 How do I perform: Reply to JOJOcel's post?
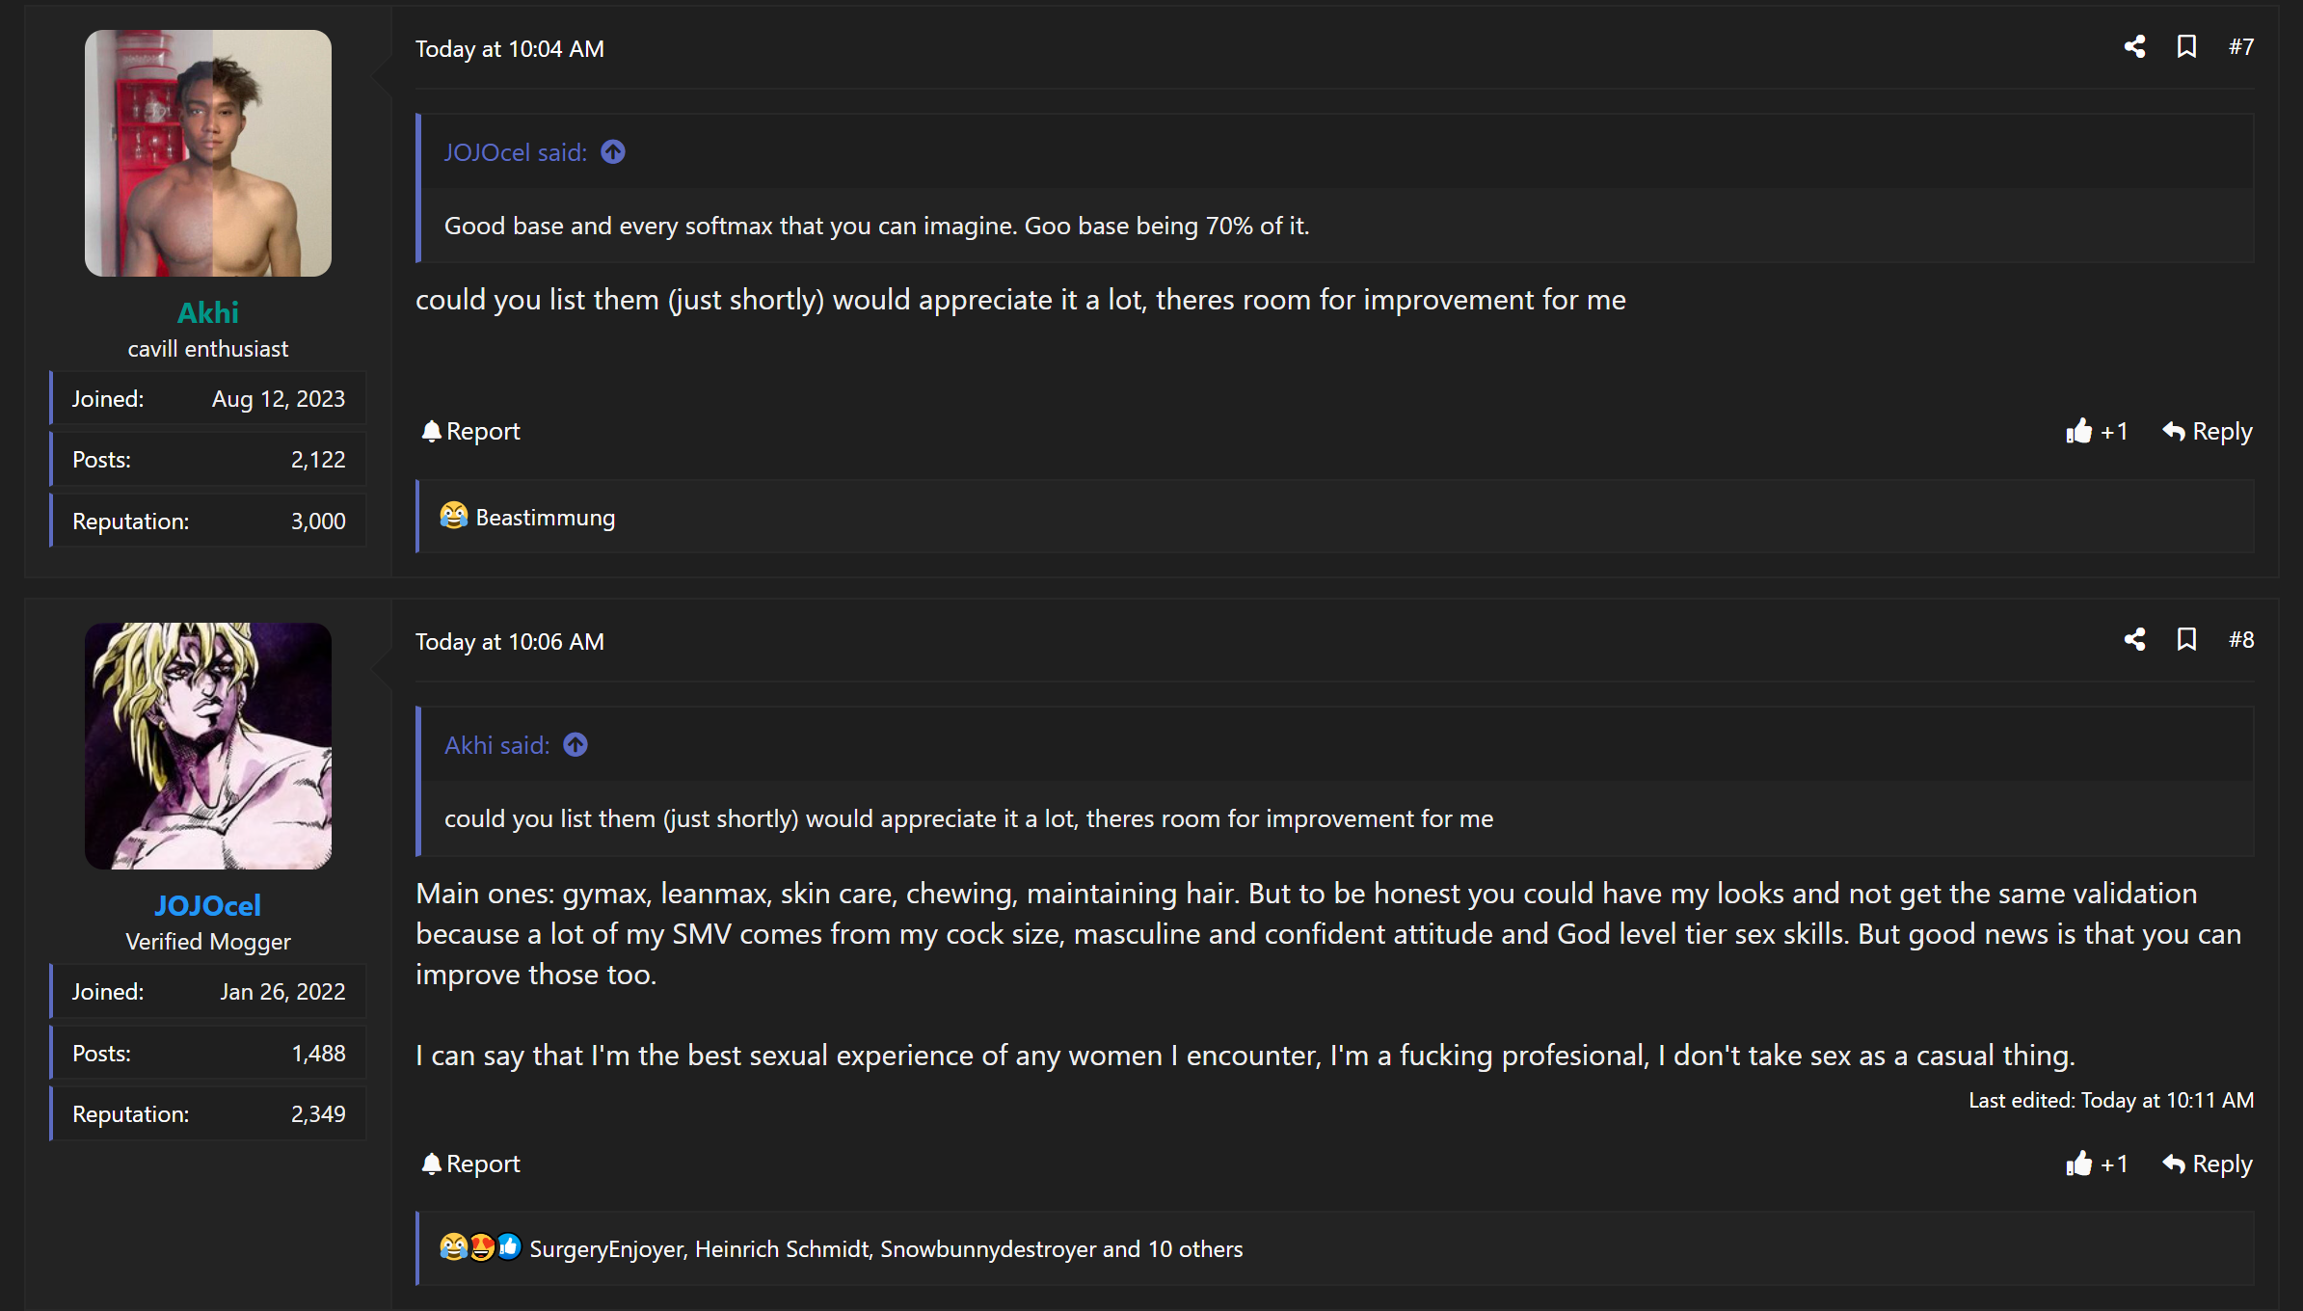point(2208,1164)
